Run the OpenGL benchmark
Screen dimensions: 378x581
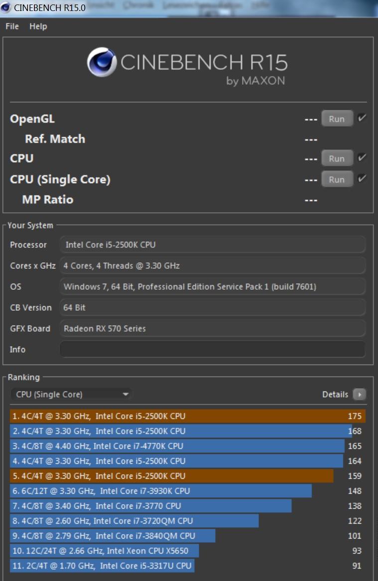click(x=337, y=119)
